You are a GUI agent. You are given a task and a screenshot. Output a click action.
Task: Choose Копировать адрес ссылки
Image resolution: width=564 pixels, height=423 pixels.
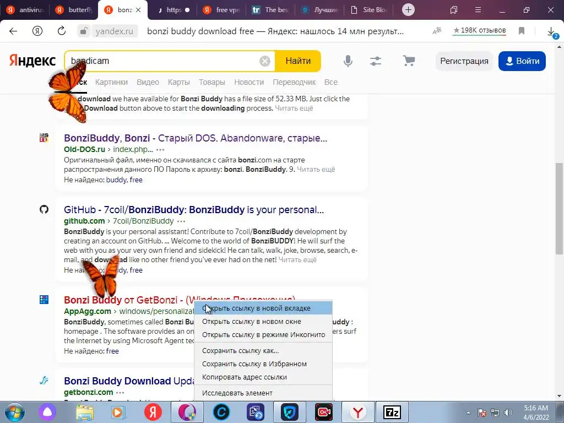click(263, 377)
